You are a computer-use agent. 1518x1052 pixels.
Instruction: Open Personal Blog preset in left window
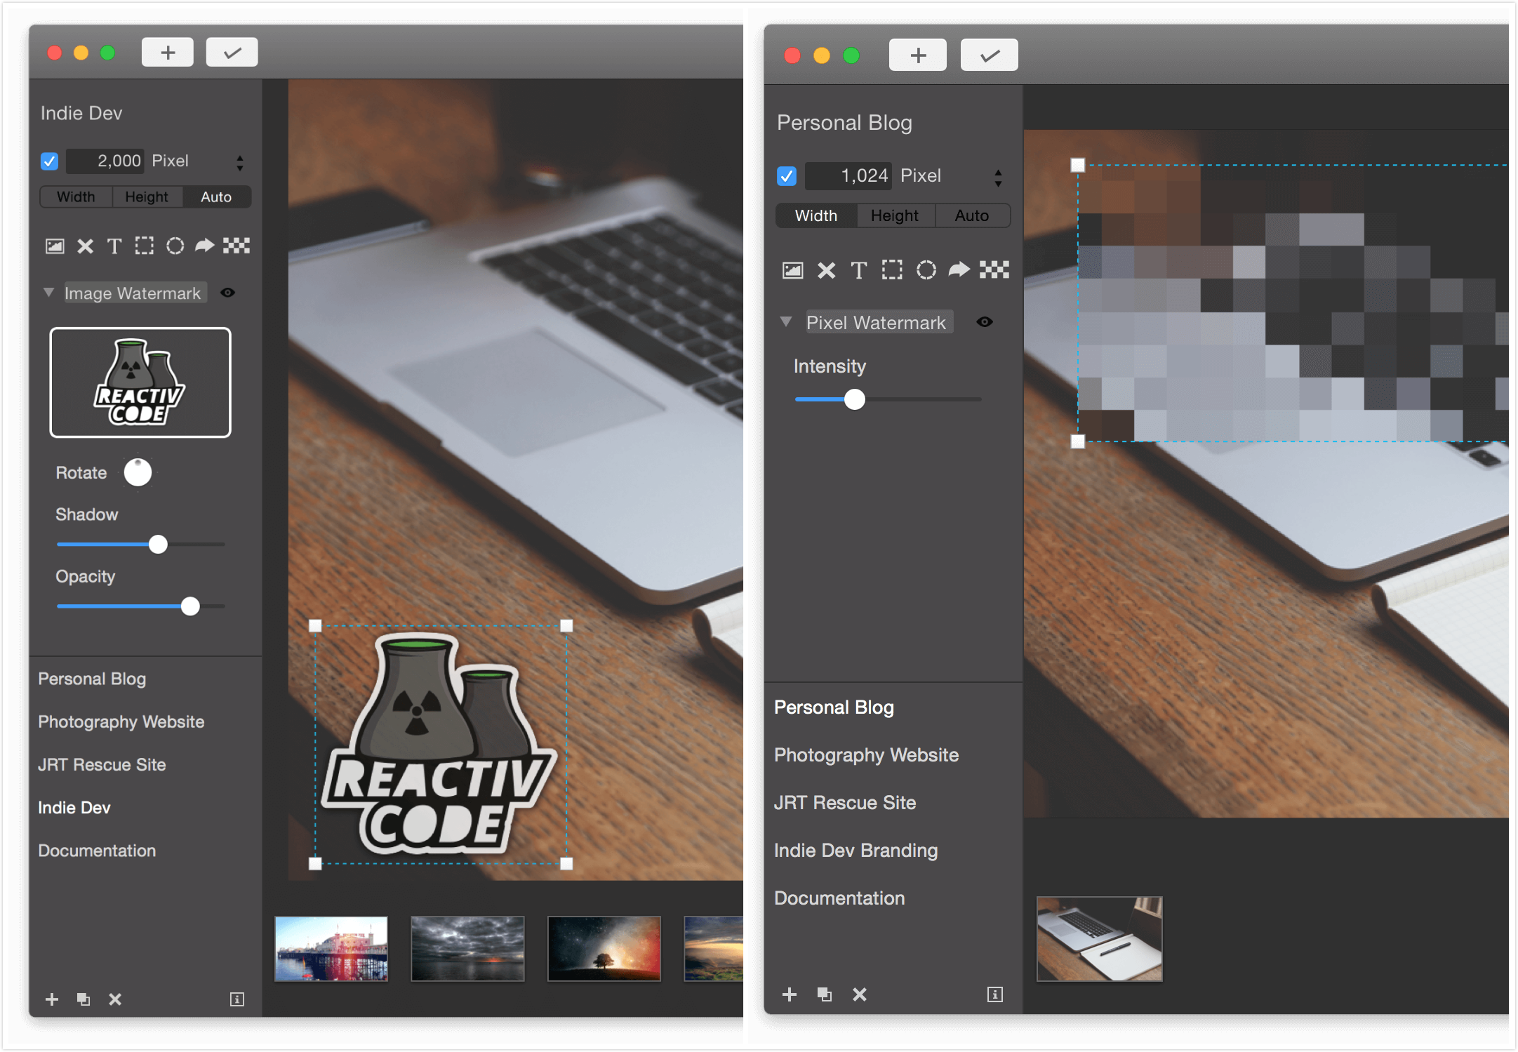92,679
